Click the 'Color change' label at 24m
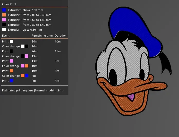This screenshot has width=179, height=137. 11,46
